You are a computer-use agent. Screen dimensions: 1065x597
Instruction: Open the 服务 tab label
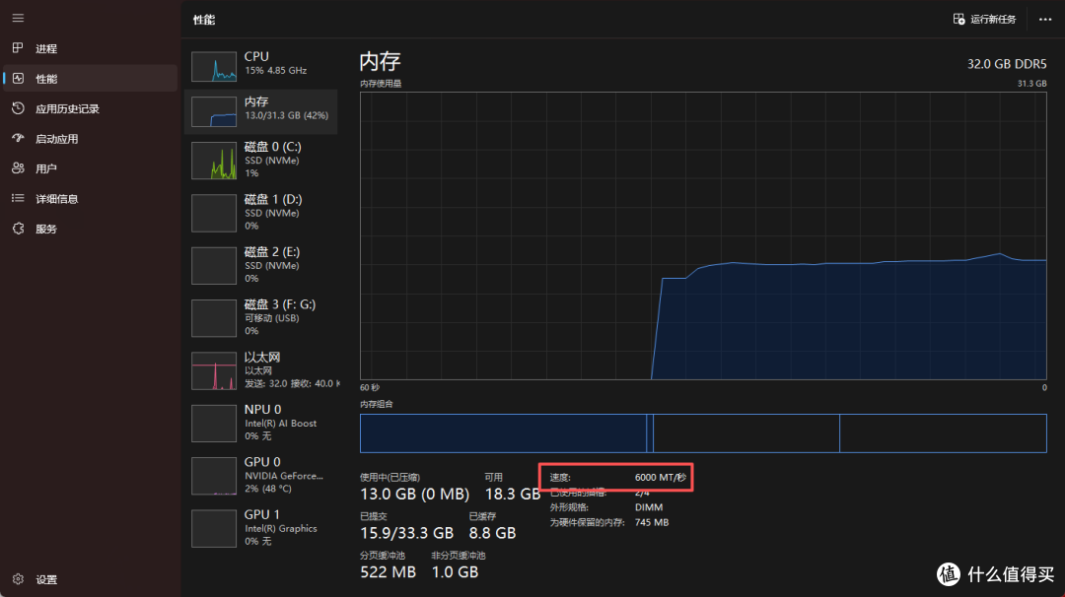46,230
